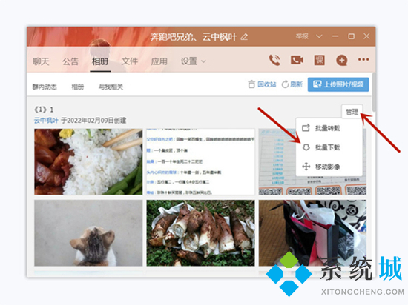Click the recycle bin trash icon
Screen dimensions: 408x305
(251, 84)
